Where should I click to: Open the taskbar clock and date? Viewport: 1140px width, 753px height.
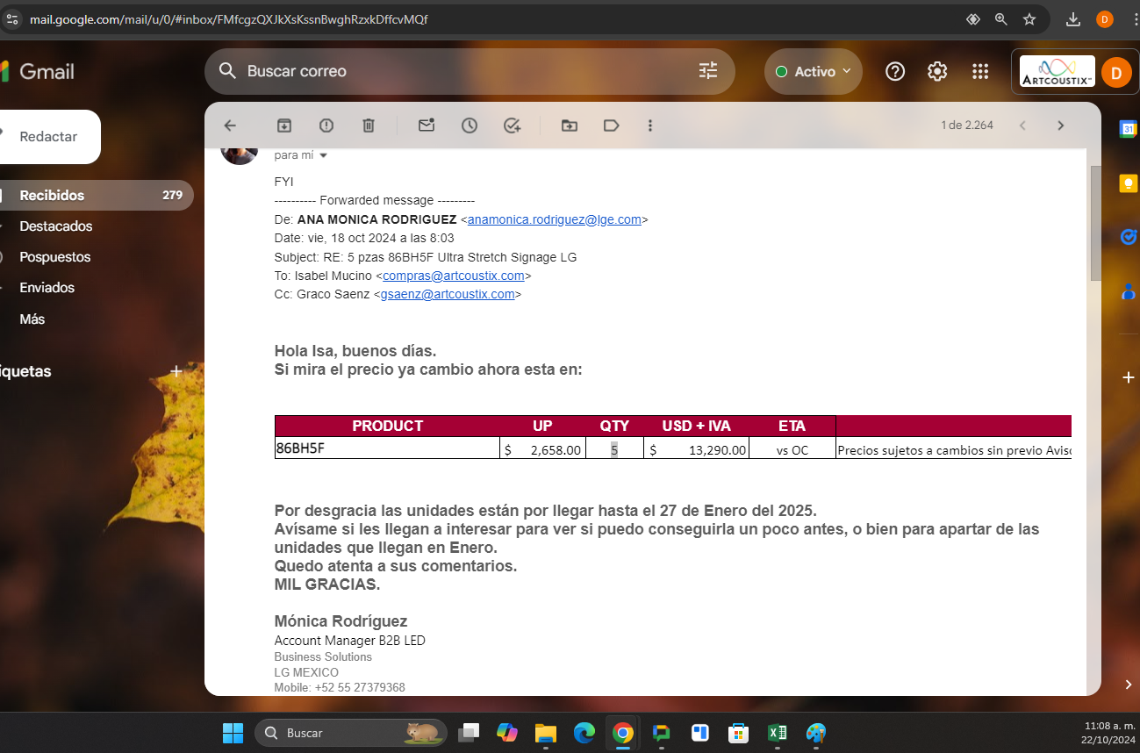pyautogui.click(x=1108, y=733)
